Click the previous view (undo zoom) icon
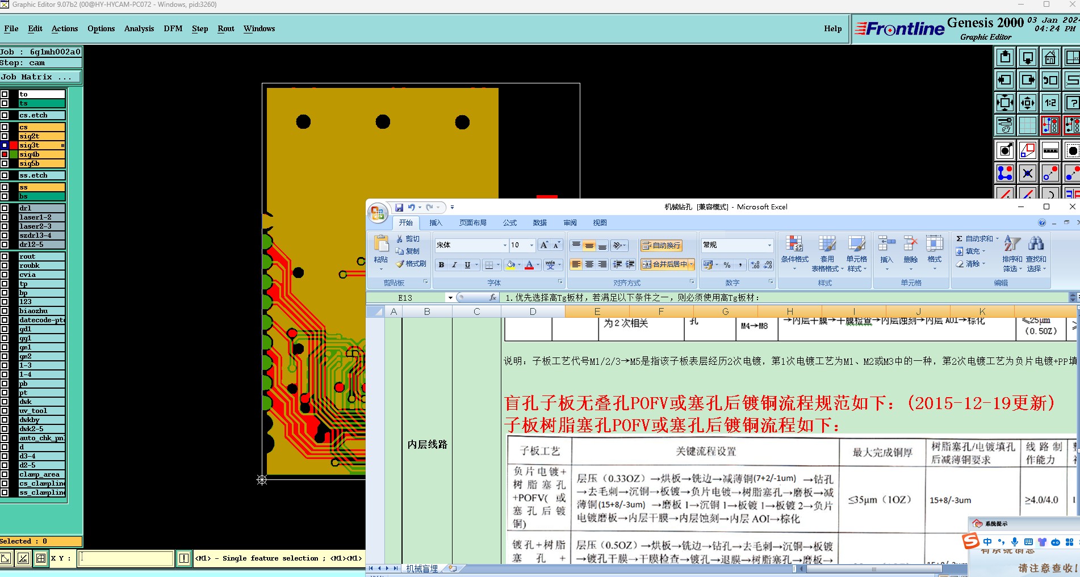Screen dimensions: 1080x577 pyautogui.click(x=1050, y=80)
